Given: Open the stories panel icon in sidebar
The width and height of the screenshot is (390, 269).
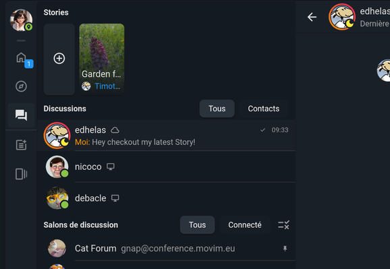Looking at the screenshot, I should (21, 174).
